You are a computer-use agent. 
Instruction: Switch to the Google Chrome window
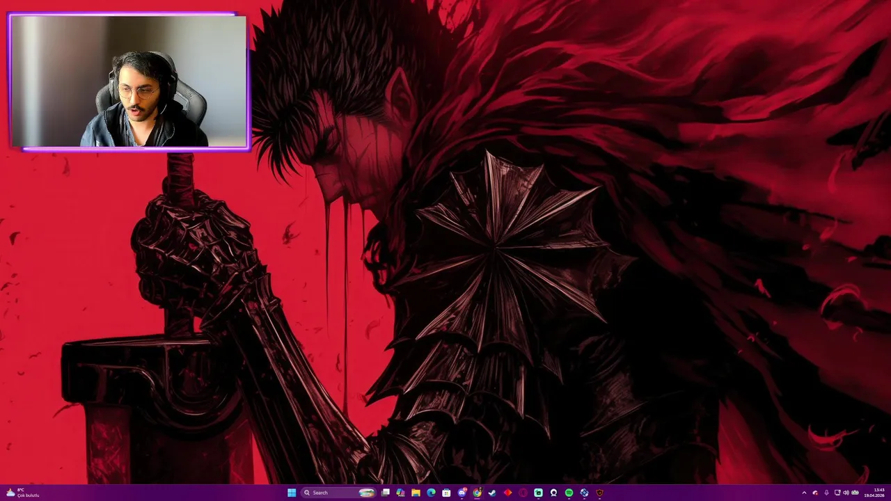tap(477, 493)
